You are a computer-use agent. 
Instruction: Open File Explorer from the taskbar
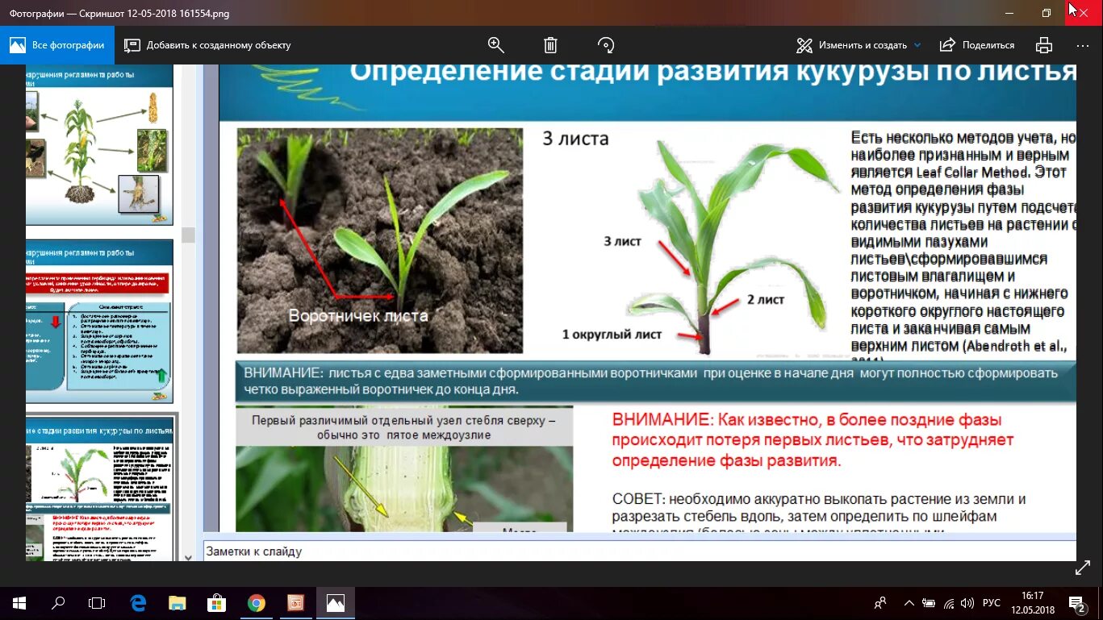(x=177, y=602)
